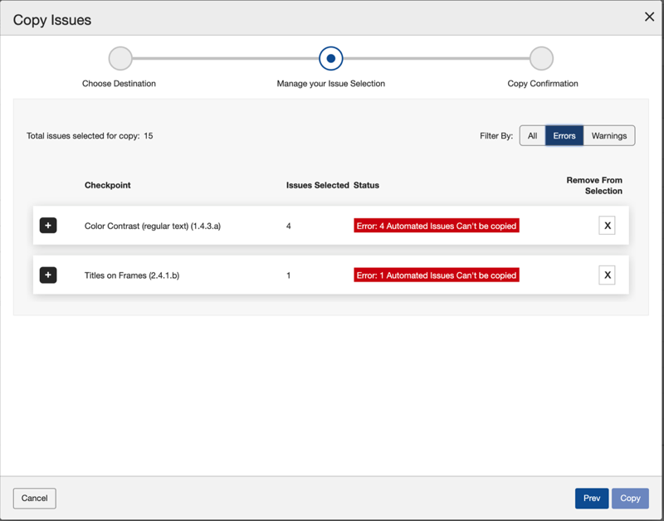Go to the Choose Destination step circle
This screenshot has height=521, width=664.
(120, 59)
